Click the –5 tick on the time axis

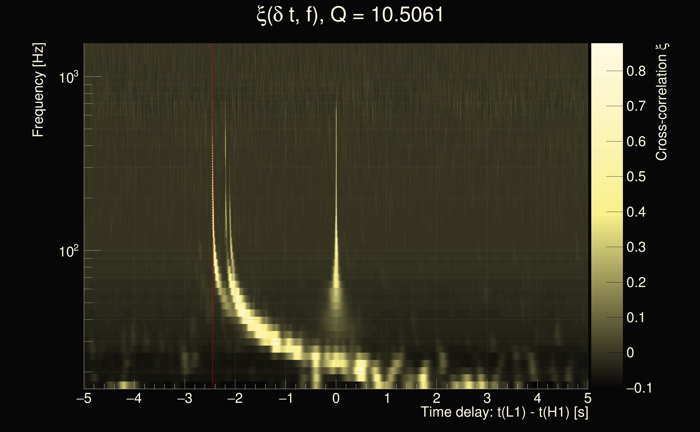(x=84, y=398)
